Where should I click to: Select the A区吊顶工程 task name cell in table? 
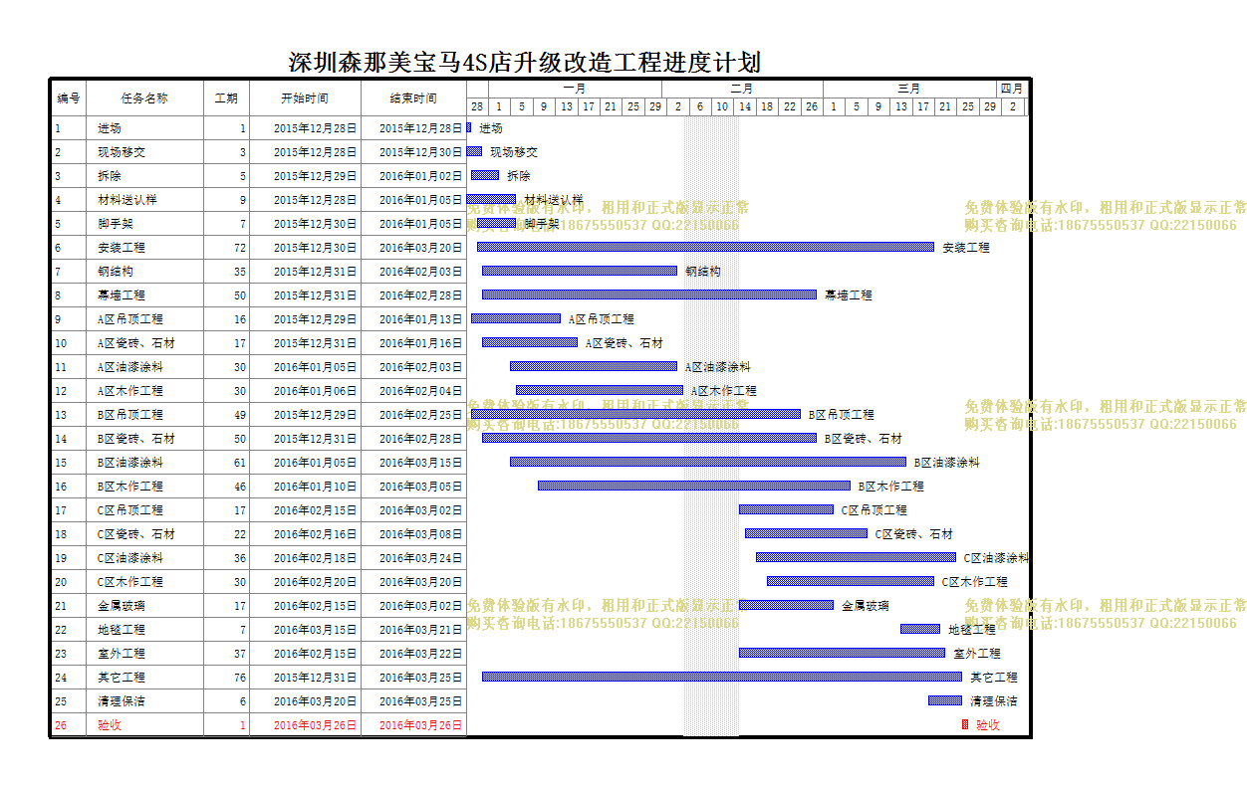(x=145, y=319)
